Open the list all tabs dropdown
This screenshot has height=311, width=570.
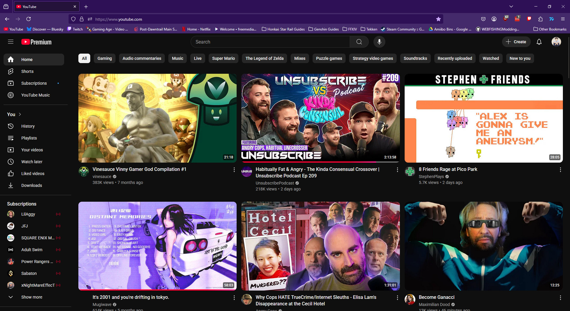pos(511,7)
